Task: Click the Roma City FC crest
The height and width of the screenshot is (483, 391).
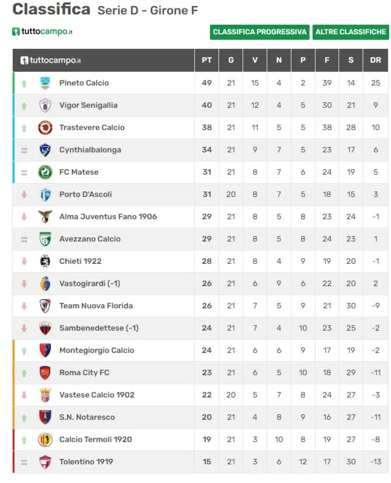Action: [x=45, y=373]
